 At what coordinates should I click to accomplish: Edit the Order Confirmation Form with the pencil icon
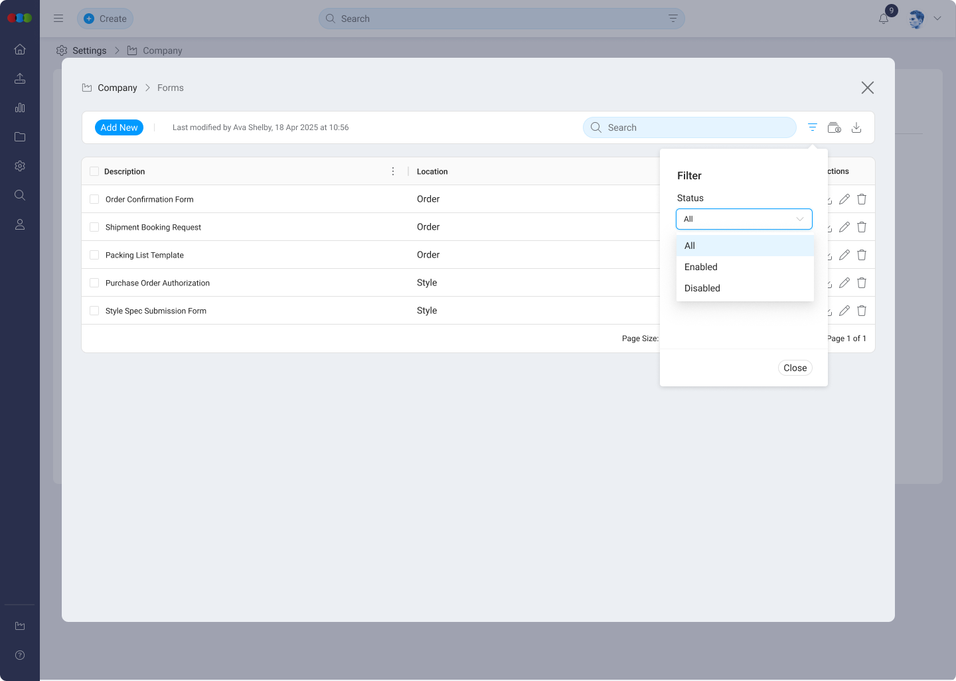(844, 199)
